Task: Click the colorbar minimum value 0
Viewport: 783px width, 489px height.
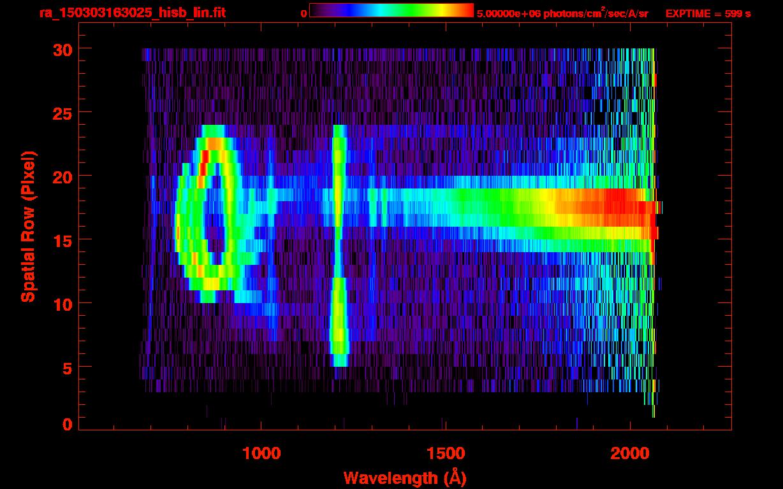Action: [304, 13]
